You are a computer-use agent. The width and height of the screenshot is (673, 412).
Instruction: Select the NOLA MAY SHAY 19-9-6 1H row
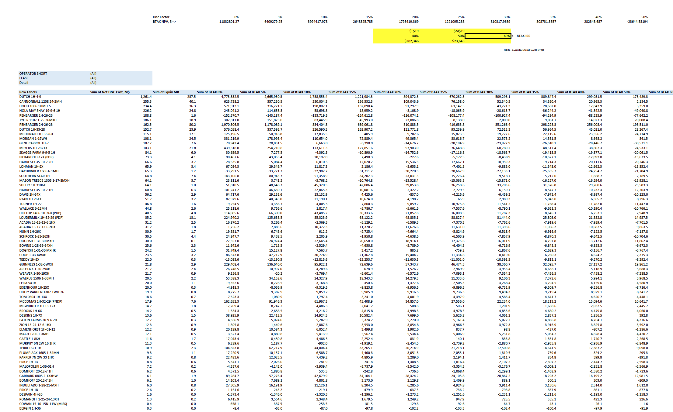coord(40,111)
